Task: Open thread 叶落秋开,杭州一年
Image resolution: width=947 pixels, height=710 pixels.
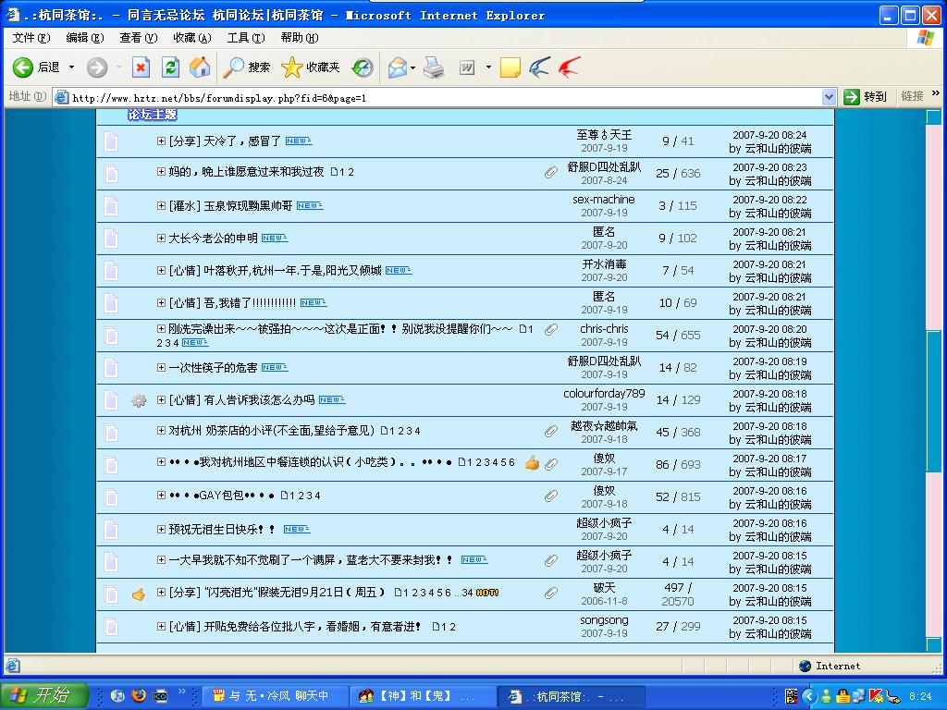Action: click(291, 271)
